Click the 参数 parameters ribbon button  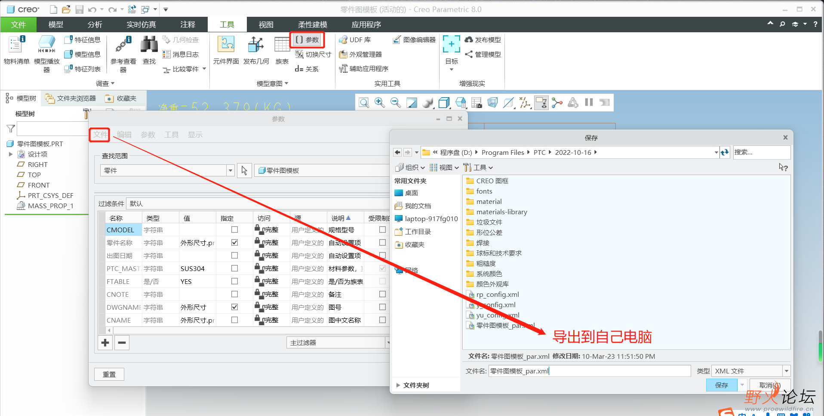coord(307,40)
